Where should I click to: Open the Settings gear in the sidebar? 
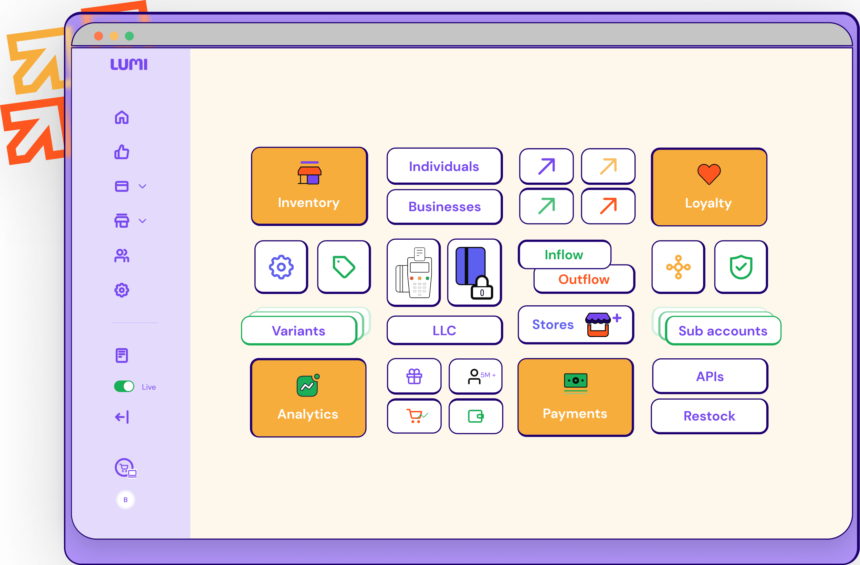pyautogui.click(x=122, y=290)
